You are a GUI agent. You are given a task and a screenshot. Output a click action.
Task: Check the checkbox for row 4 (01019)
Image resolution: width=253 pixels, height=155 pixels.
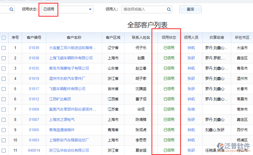[4, 79]
